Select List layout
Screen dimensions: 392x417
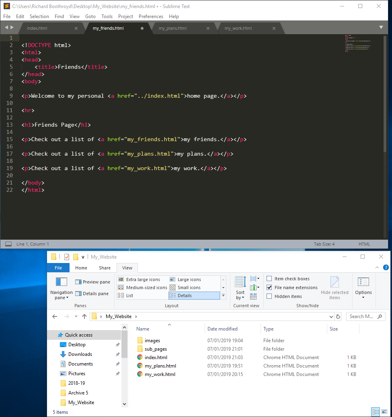[125, 296]
